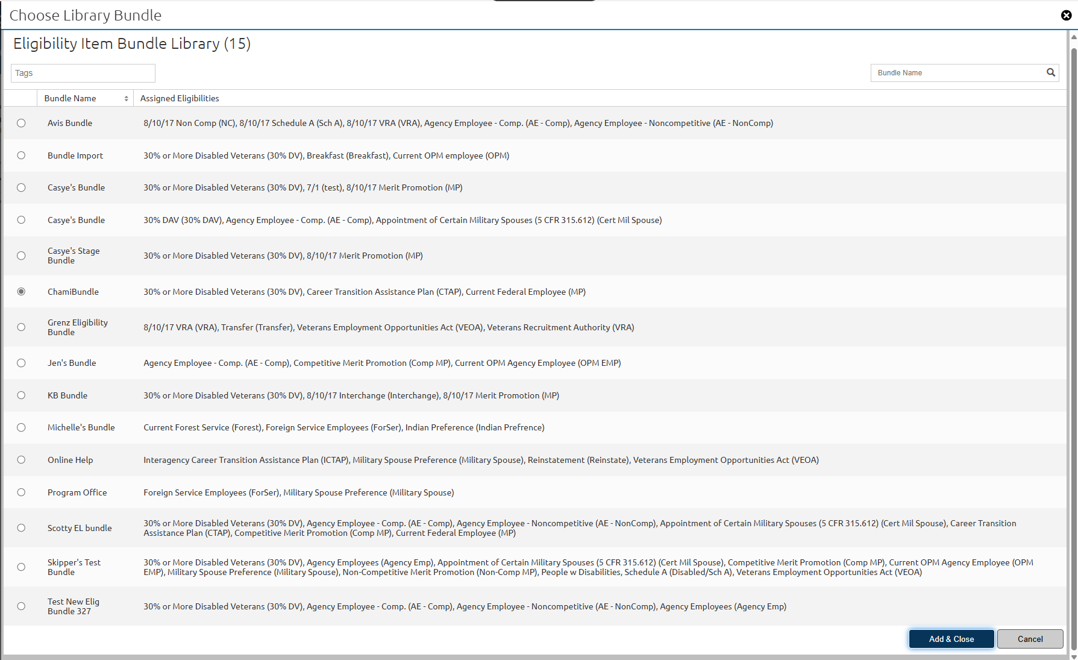This screenshot has width=1078, height=660.
Task: Select the Bundle Import radio button
Action: tap(21, 156)
